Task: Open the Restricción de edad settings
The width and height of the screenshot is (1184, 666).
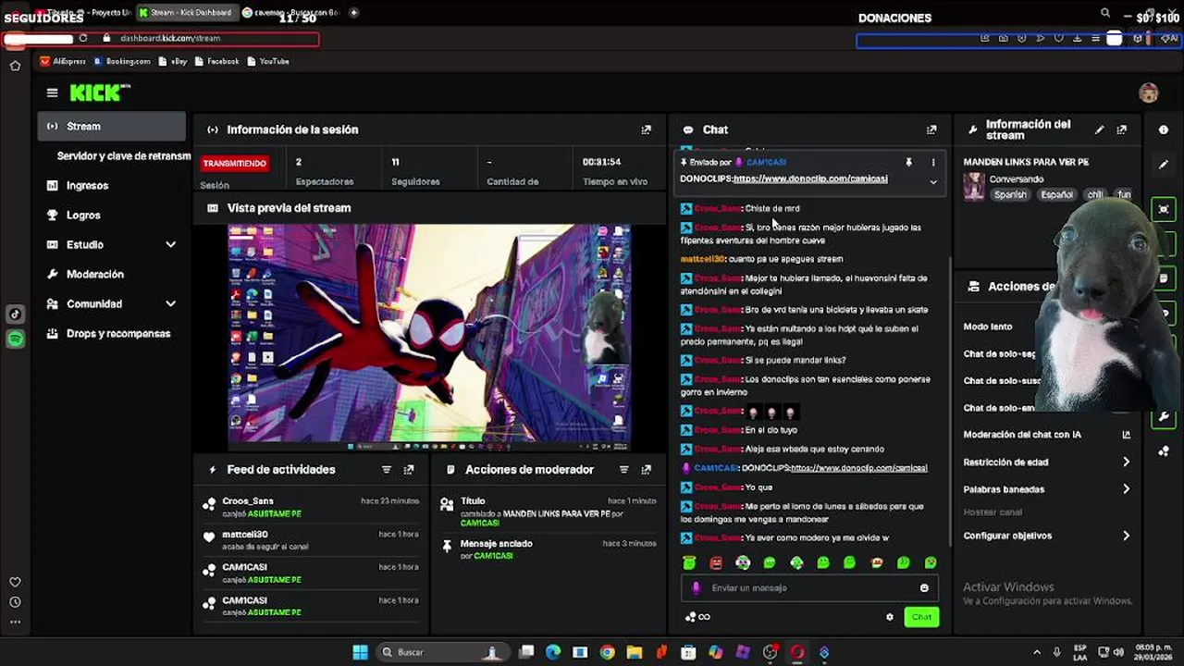Action: tap(1046, 462)
